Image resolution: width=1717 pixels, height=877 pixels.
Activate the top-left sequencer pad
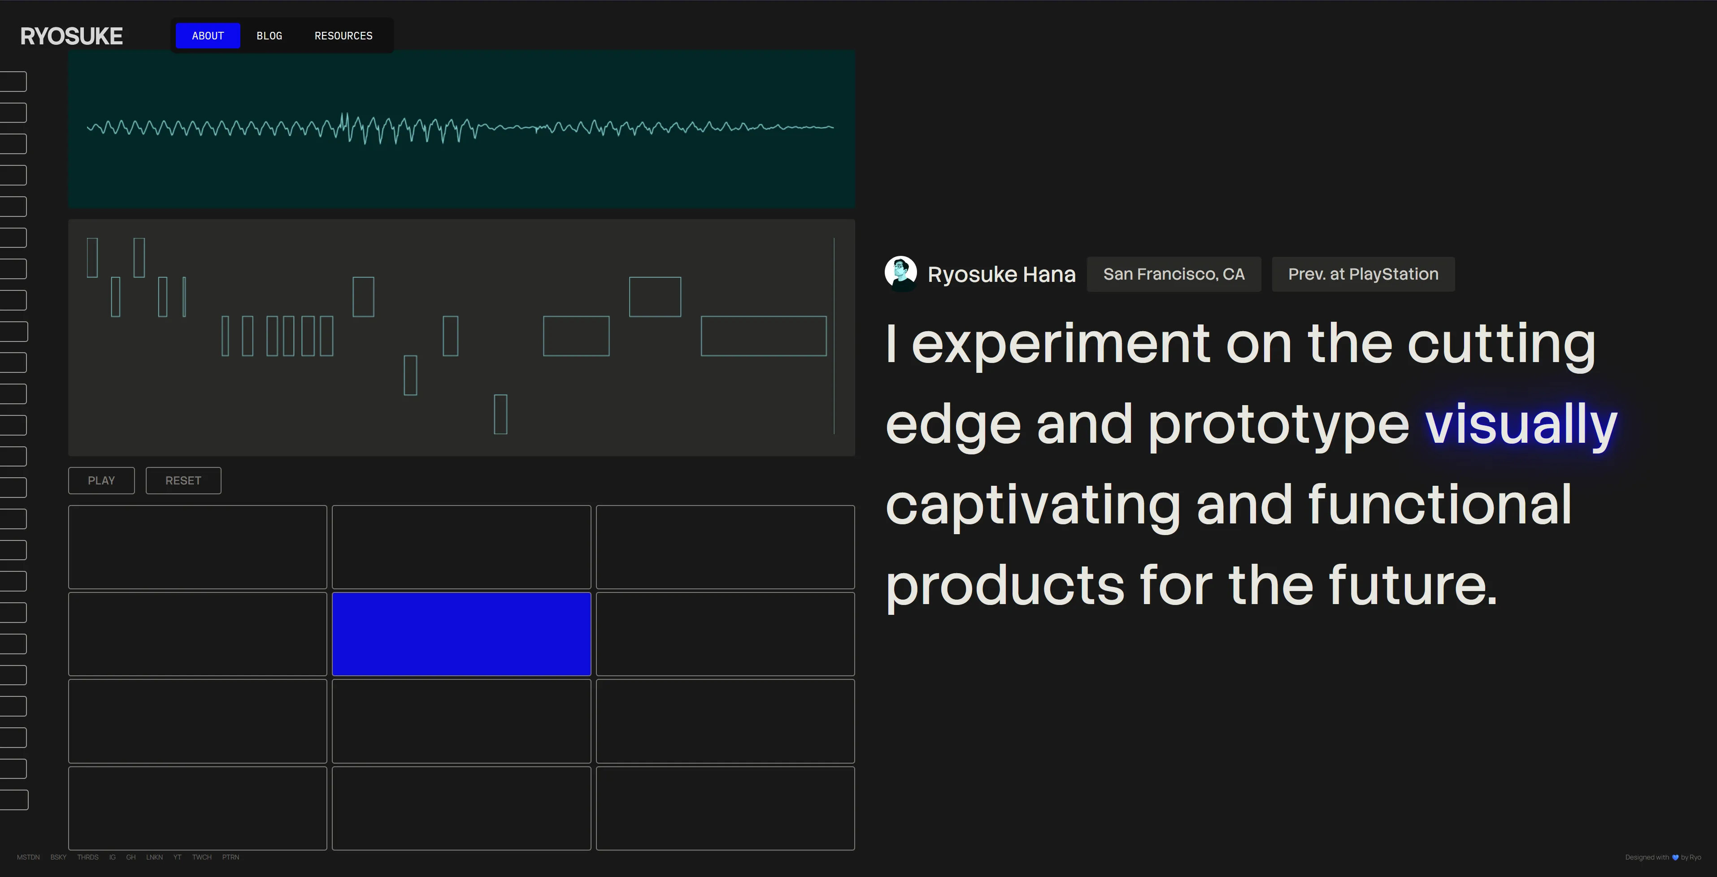click(197, 547)
